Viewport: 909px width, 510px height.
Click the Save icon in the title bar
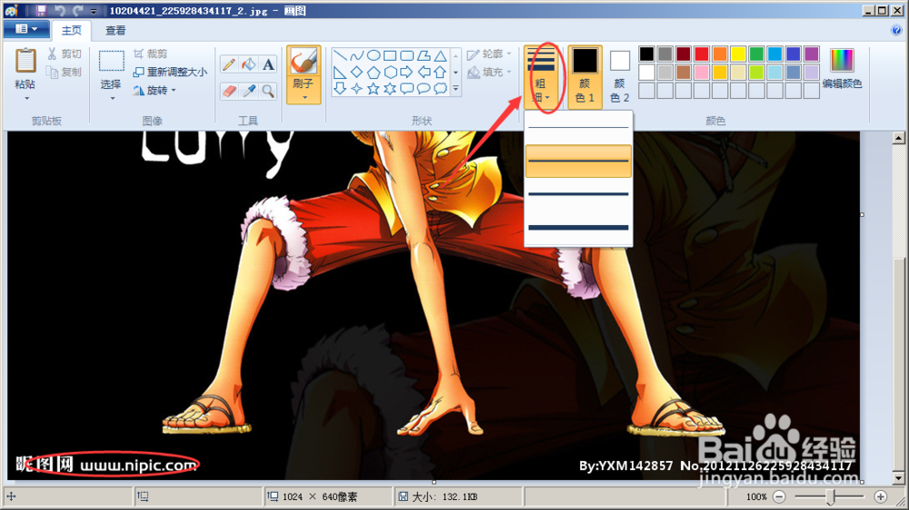click(41, 10)
